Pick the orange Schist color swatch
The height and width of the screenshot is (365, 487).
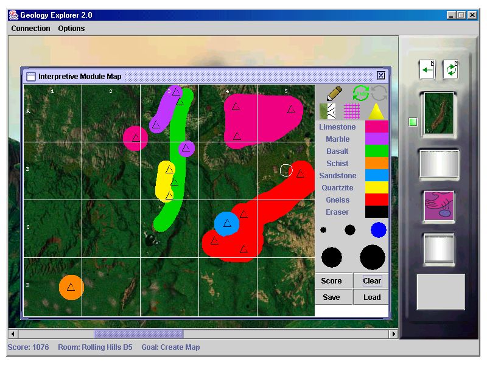click(377, 163)
